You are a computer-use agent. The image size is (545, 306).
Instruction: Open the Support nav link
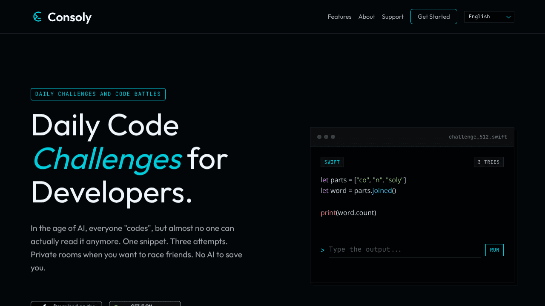tap(393, 17)
